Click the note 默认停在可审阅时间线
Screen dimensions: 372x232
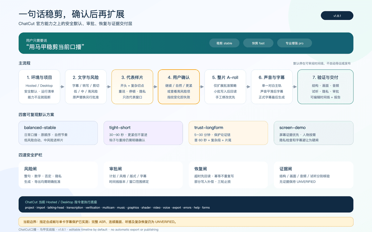point(322,63)
